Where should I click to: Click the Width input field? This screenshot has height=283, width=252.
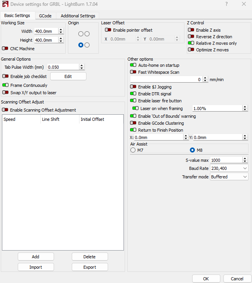click(46, 31)
